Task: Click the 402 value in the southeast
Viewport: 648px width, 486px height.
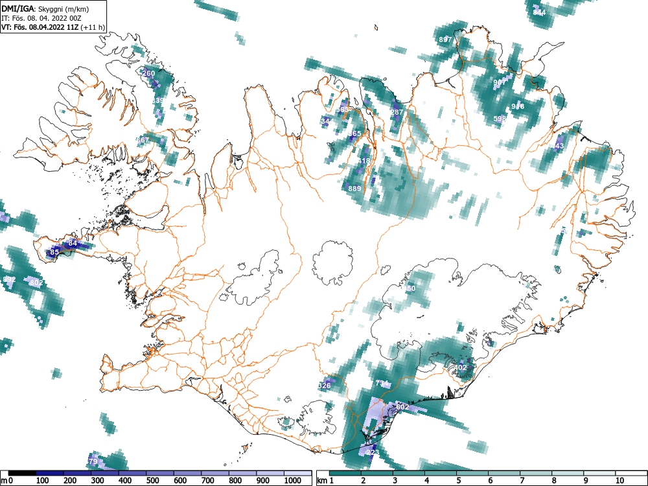Action: click(460, 367)
